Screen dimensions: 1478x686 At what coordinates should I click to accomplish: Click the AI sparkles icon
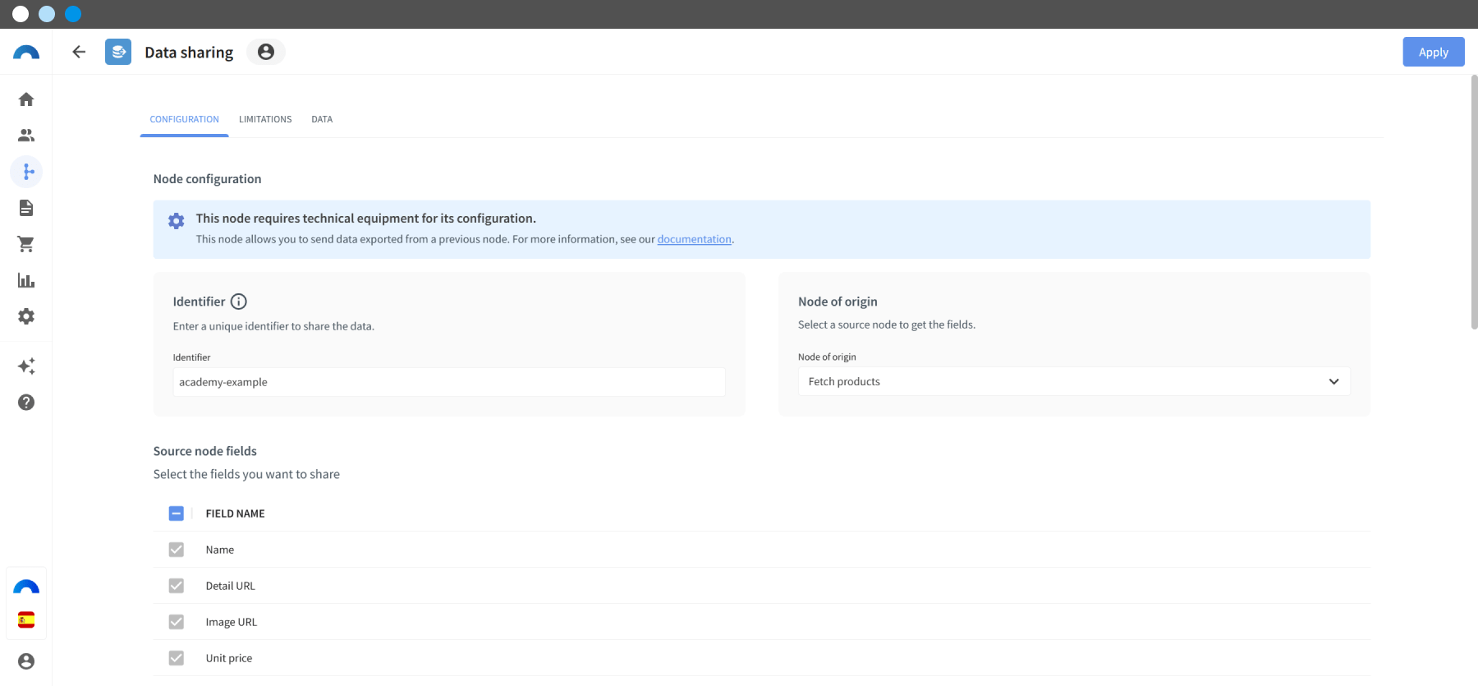point(26,366)
